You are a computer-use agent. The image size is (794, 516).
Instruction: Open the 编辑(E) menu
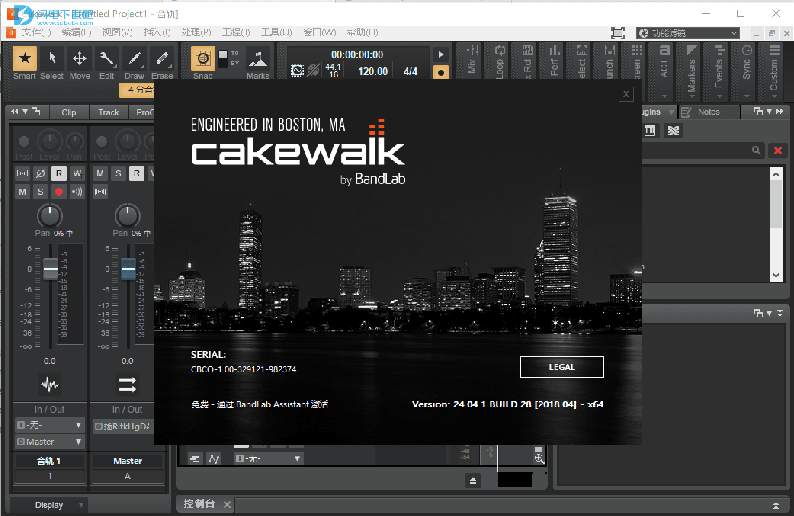click(x=77, y=32)
